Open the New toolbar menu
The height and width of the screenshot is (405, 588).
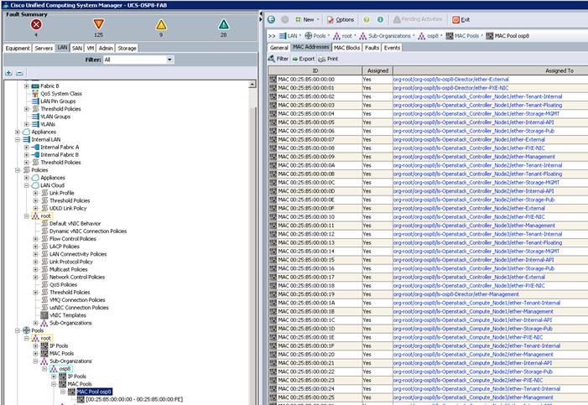[x=308, y=19]
